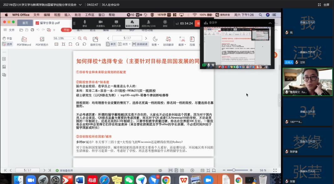Click the 全屏 fullscreen button
Viewport: 334px width, 184px height.
pos(324,5)
